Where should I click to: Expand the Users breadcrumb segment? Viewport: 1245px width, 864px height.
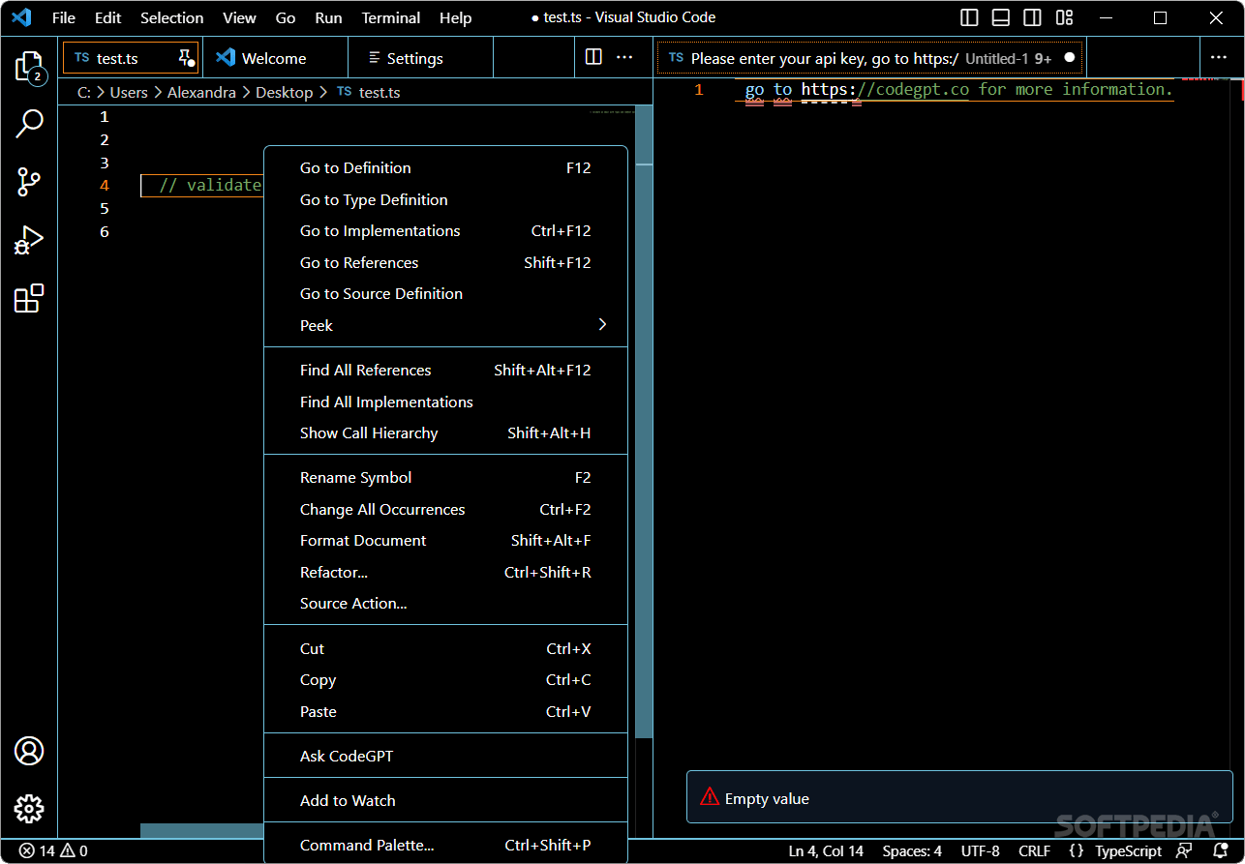click(x=129, y=92)
